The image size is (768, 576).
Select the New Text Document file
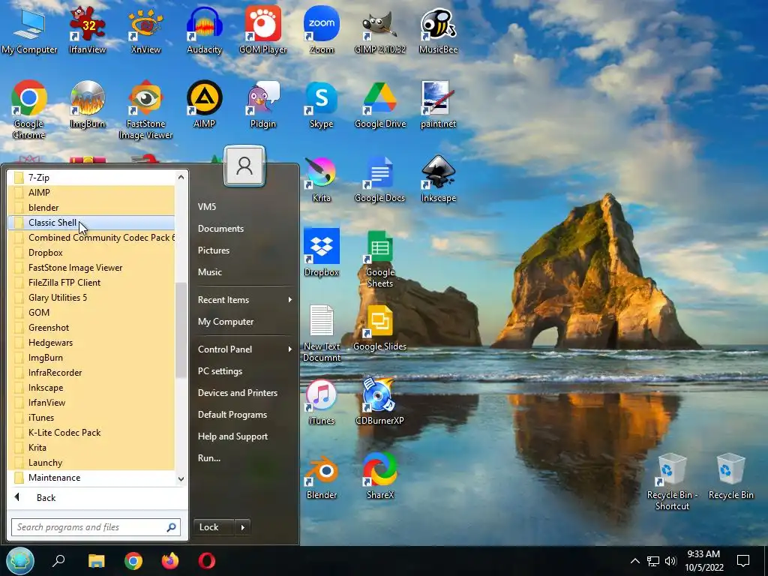[321, 333]
